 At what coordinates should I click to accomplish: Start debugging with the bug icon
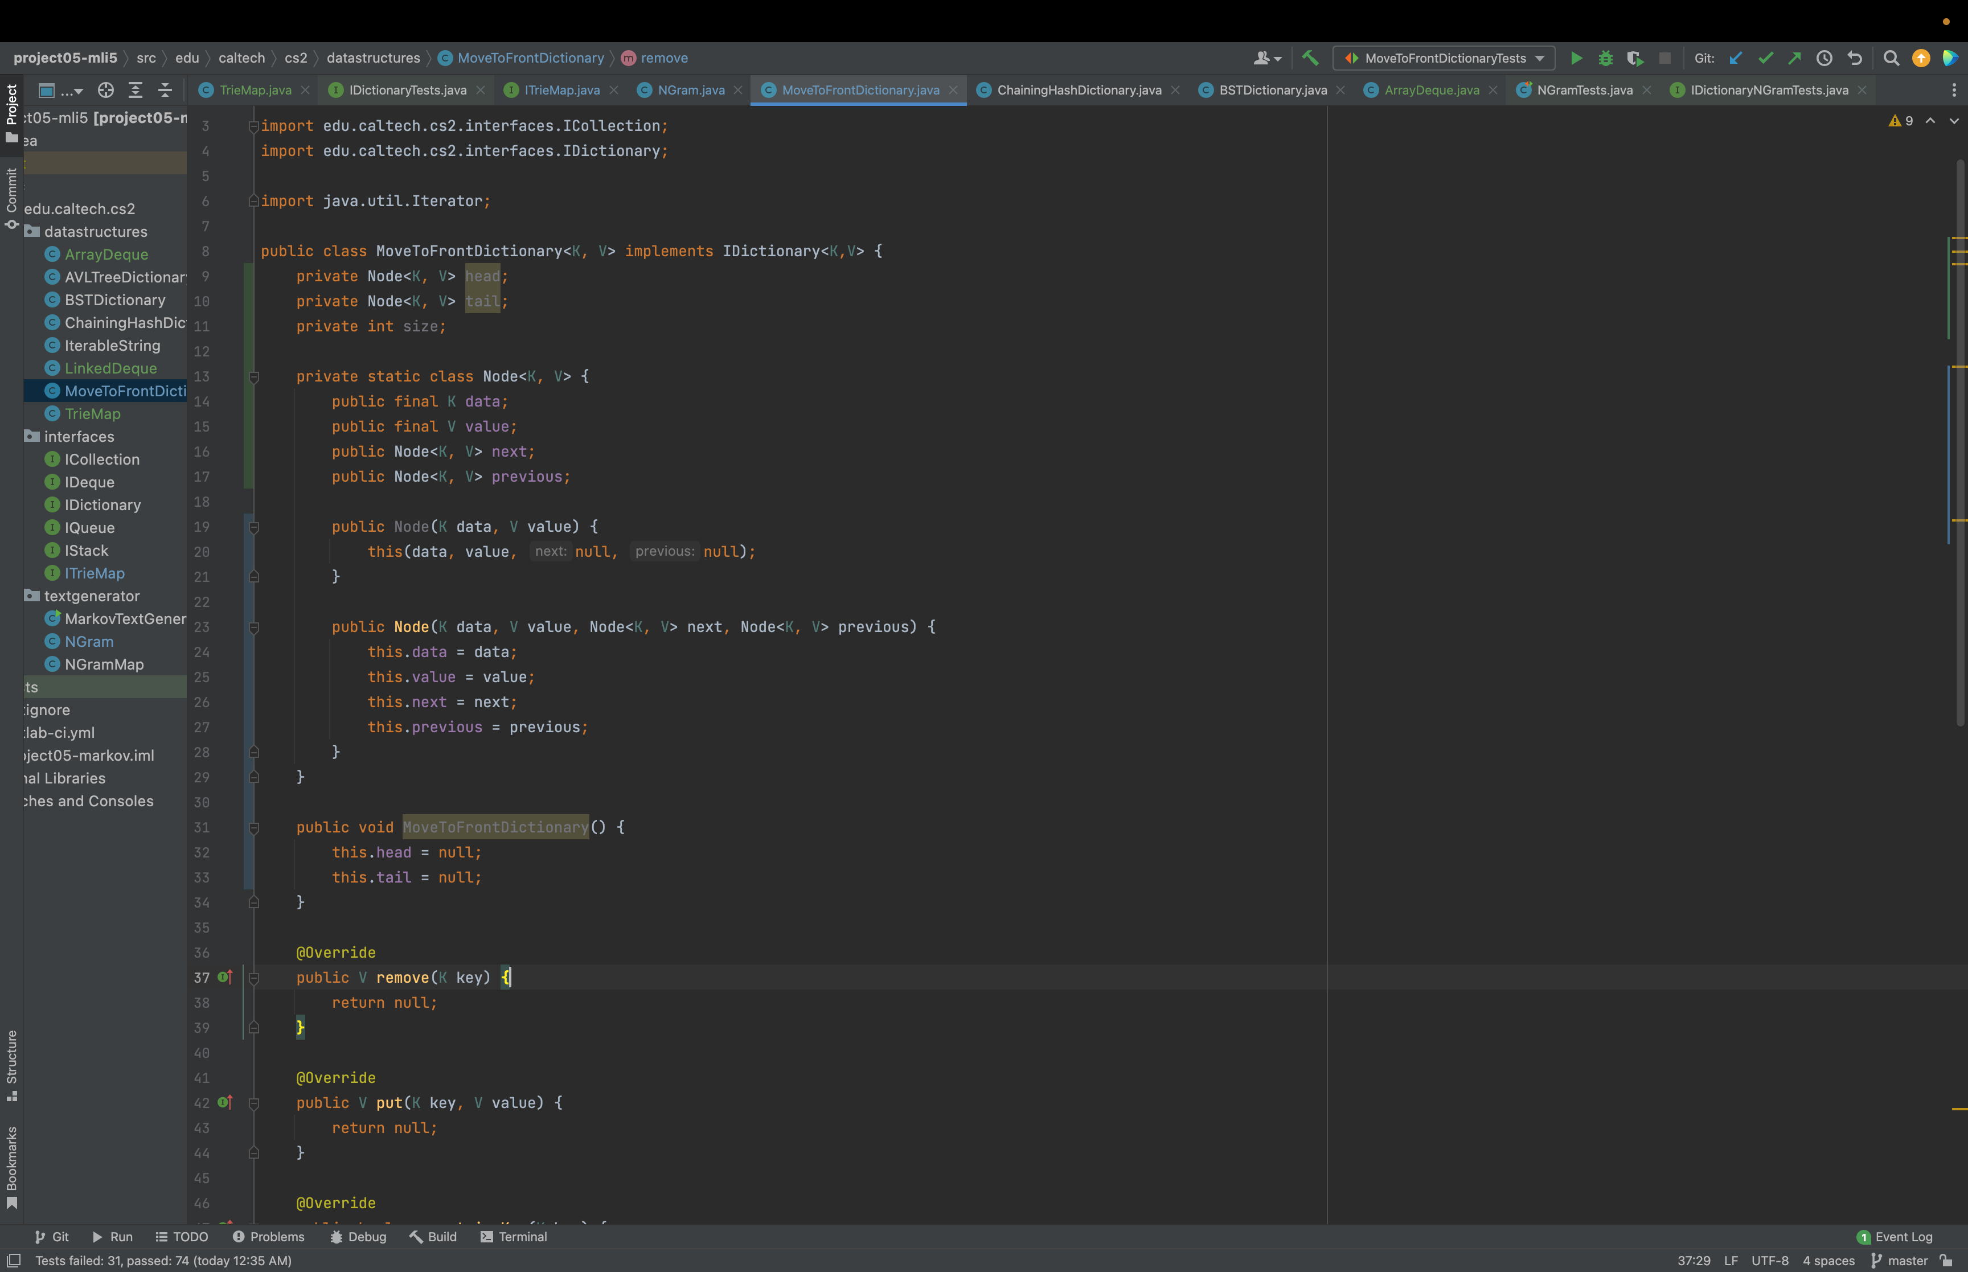point(1605,58)
